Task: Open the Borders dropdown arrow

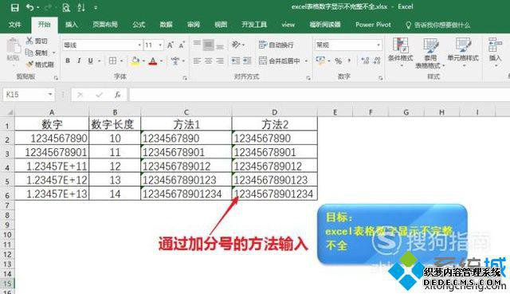Action: (121, 61)
